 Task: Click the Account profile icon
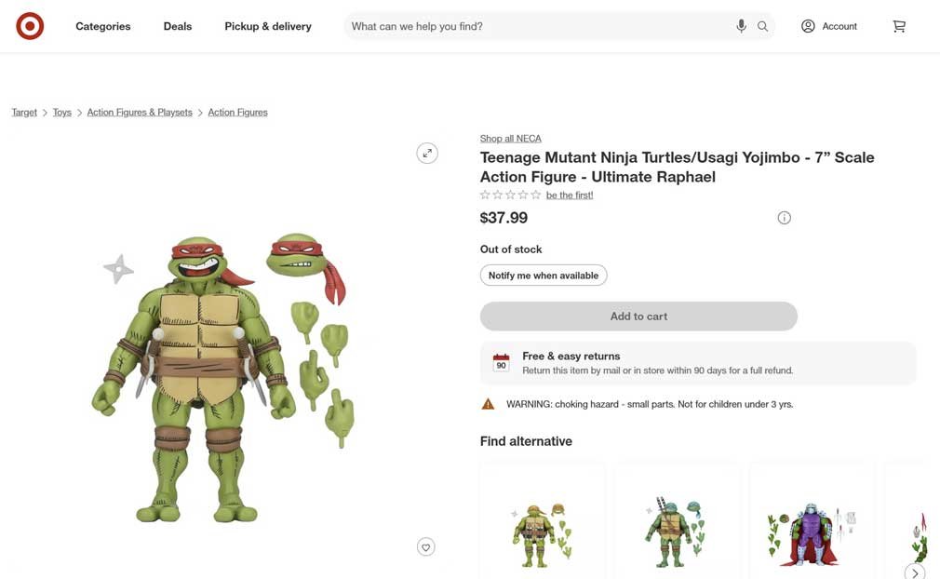(x=808, y=26)
